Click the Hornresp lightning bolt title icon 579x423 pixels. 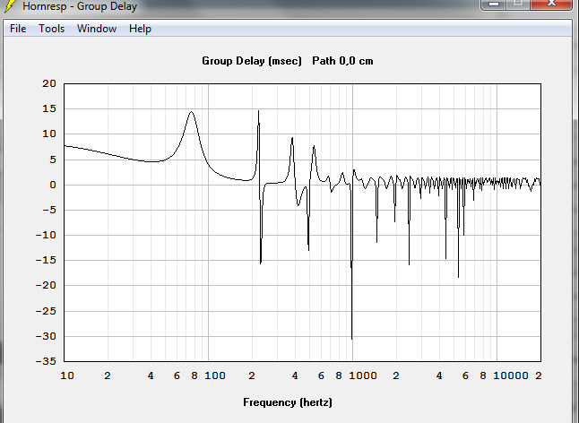point(11,5)
